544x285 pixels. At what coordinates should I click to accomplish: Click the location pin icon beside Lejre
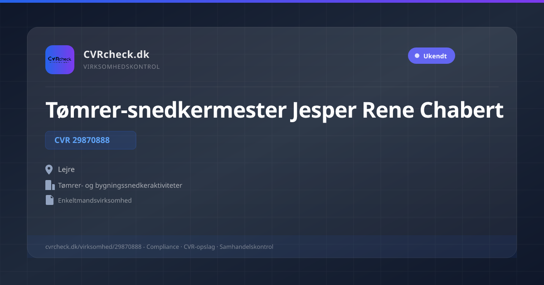(x=49, y=170)
